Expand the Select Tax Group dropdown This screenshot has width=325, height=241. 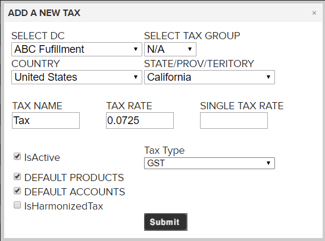[170, 49]
